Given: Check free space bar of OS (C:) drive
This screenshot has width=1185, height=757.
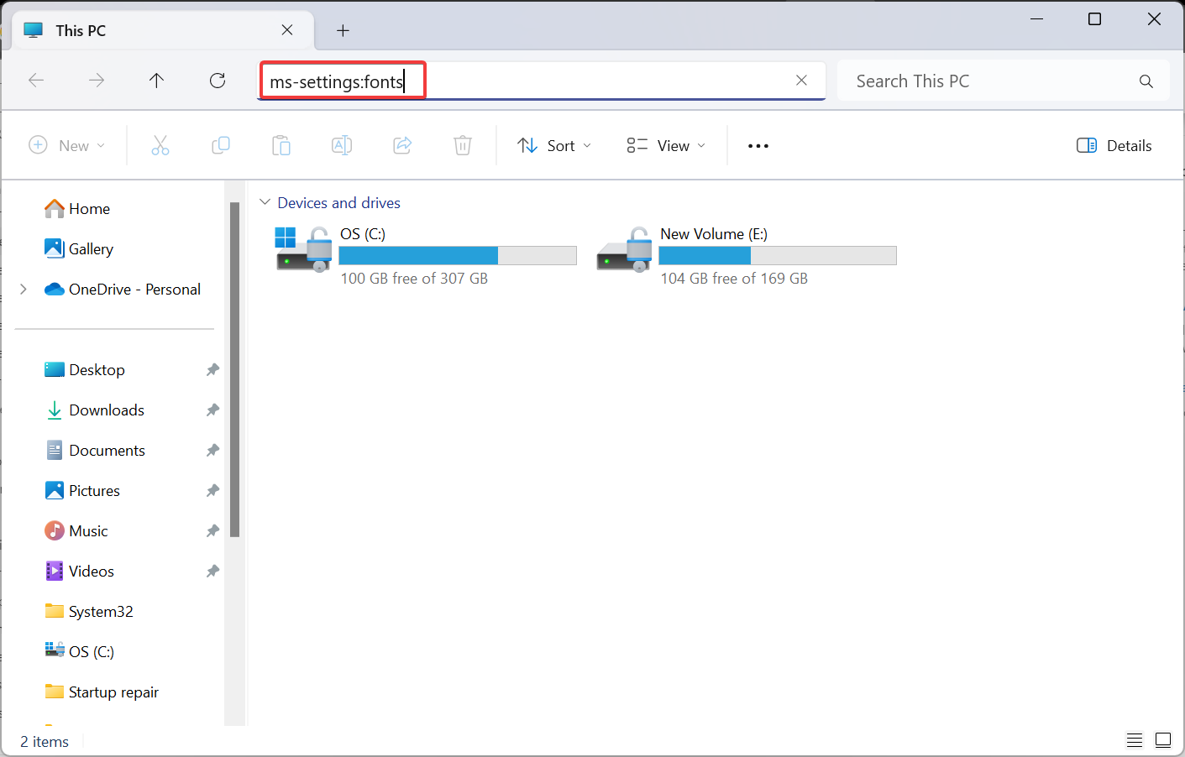Looking at the screenshot, I should tap(458, 255).
